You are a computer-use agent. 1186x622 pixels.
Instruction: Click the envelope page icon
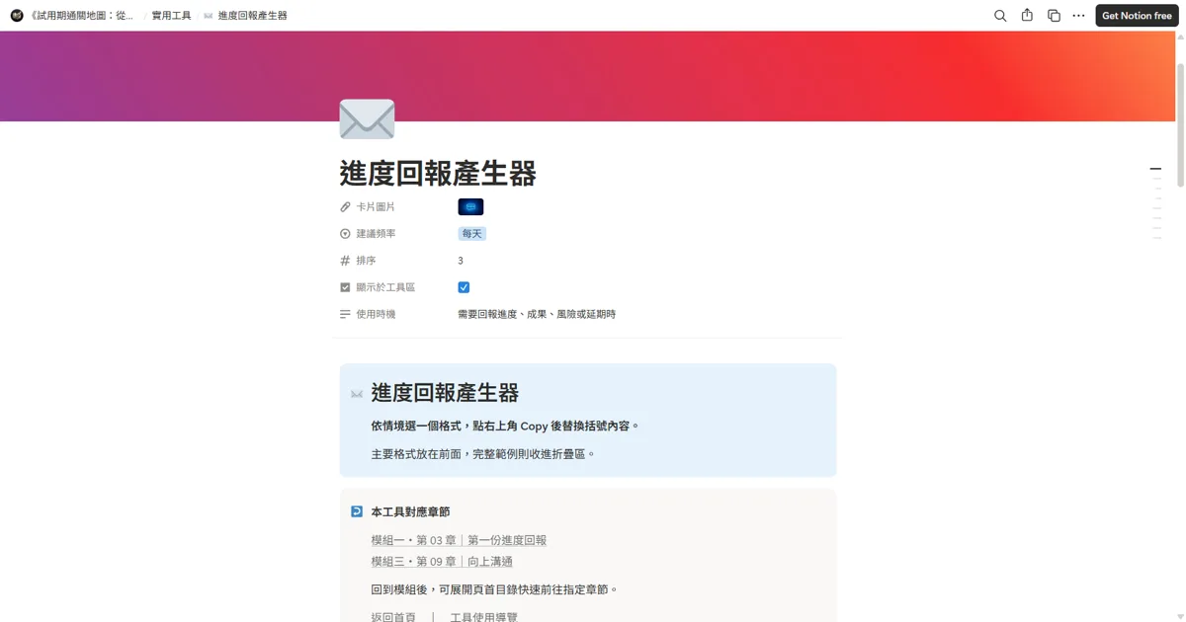tap(367, 119)
